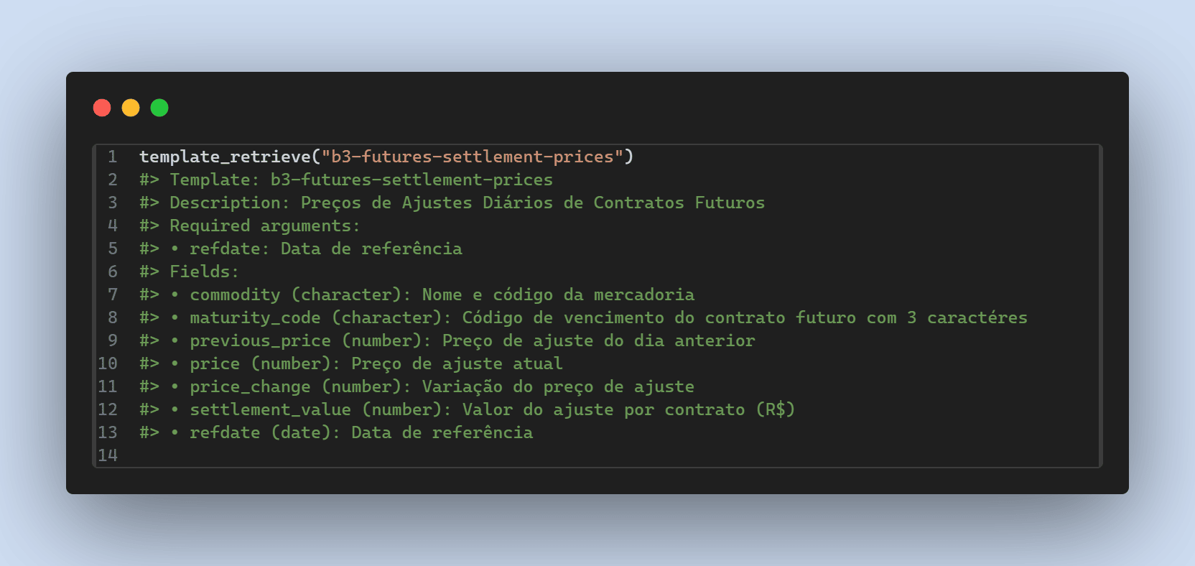The height and width of the screenshot is (566, 1195).
Task: Click the yellow minimize dot
Action: tap(131, 108)
